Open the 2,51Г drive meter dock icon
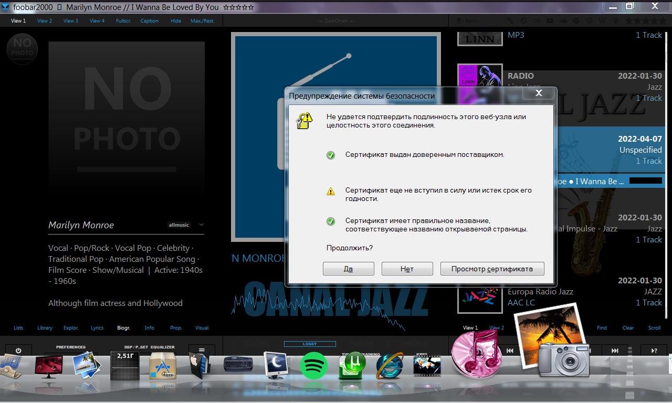 pos(125,366)
